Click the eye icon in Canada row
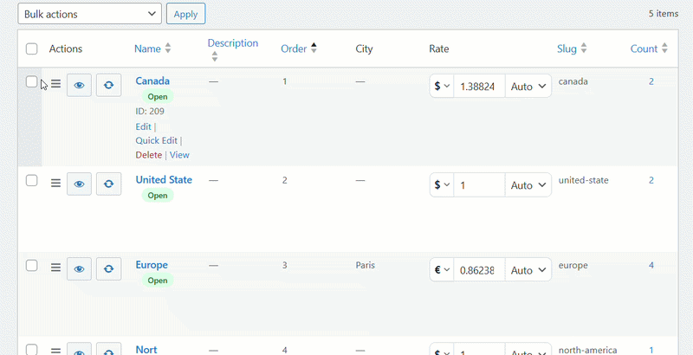The image size is (693, 355). (x=79, y=85)
